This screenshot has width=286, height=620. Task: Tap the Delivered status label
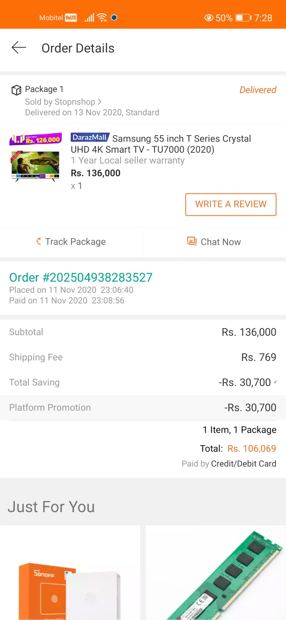tap(258, 90)
